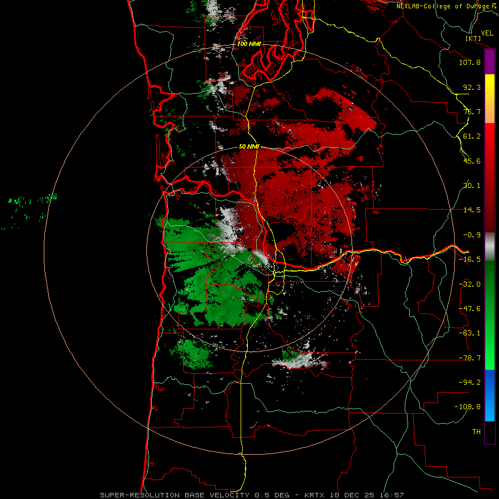The width and height of the screenshot is (499, 499).
Task: Select the 76.7 scale value
Action: (x=472, y=111)
